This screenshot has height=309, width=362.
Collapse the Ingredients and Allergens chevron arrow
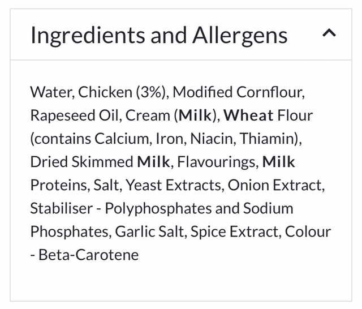click(329, 34)
